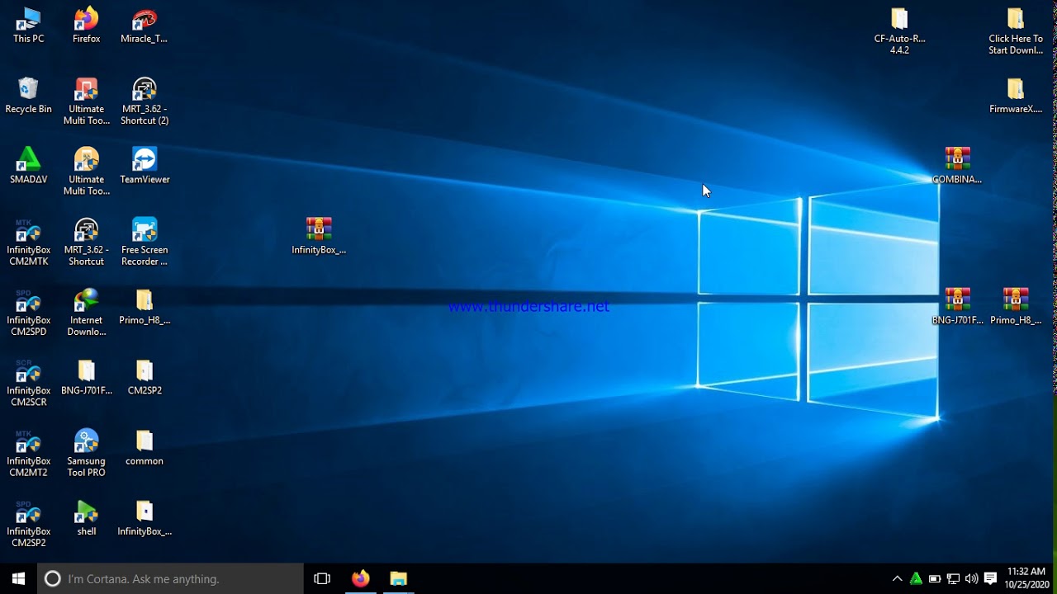The width and height of the screenshot is (1057, 594).
Task: Select the InfinityBox_ folder icon
Action: [x=145, y=518]
